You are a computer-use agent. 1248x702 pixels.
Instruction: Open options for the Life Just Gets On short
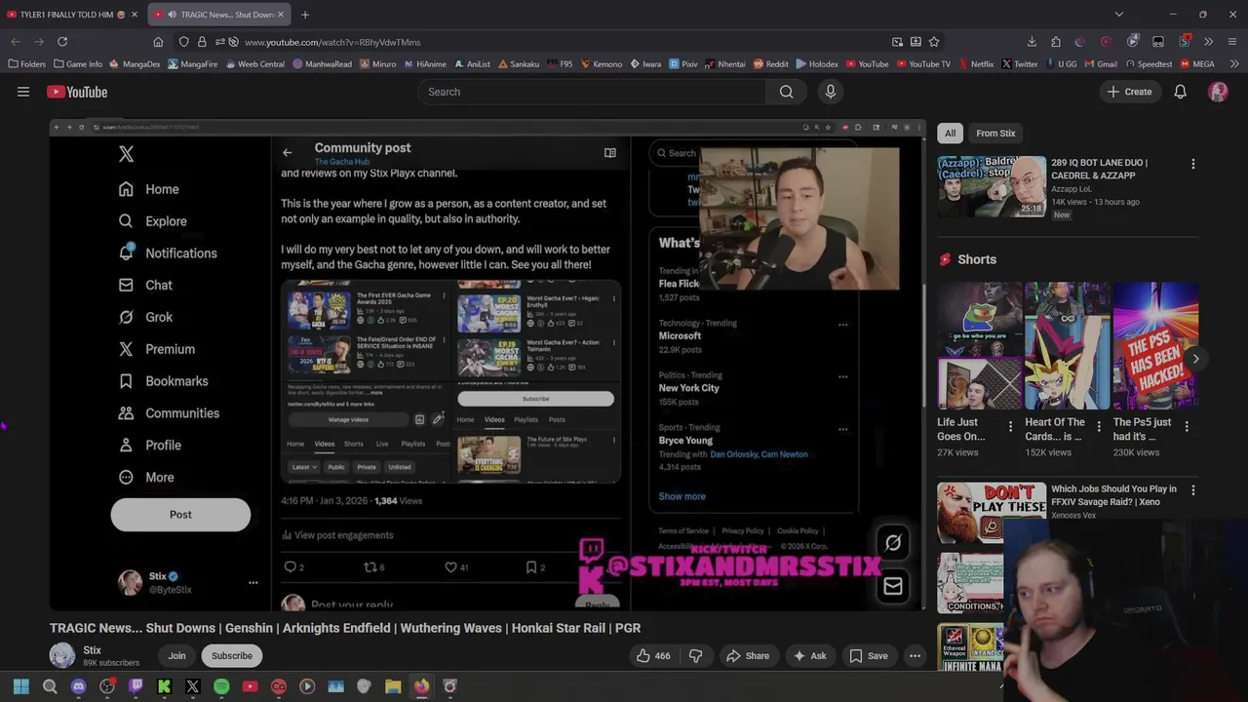(x=1010, y=427)
